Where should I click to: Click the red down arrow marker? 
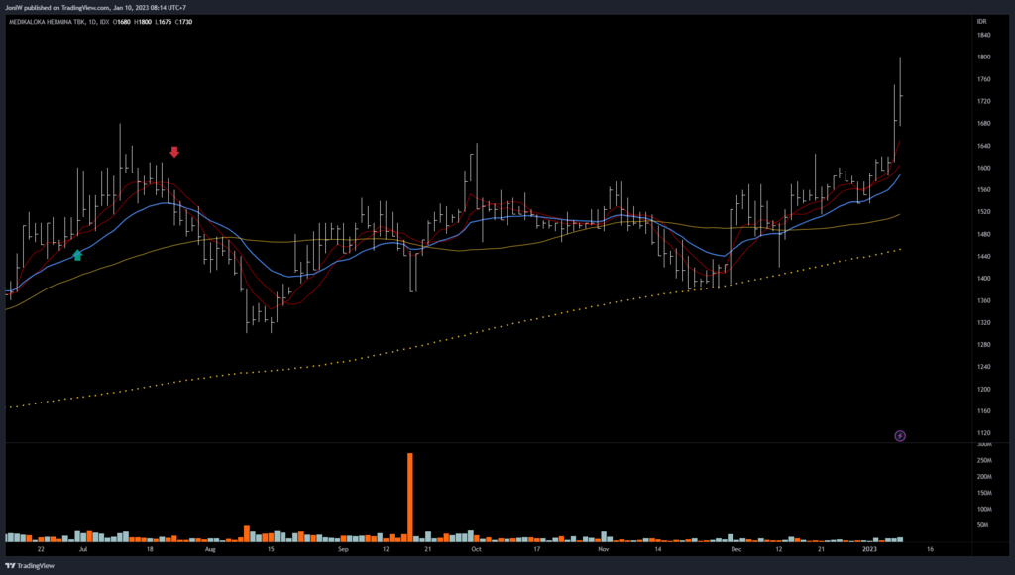(x=174, y=152)
